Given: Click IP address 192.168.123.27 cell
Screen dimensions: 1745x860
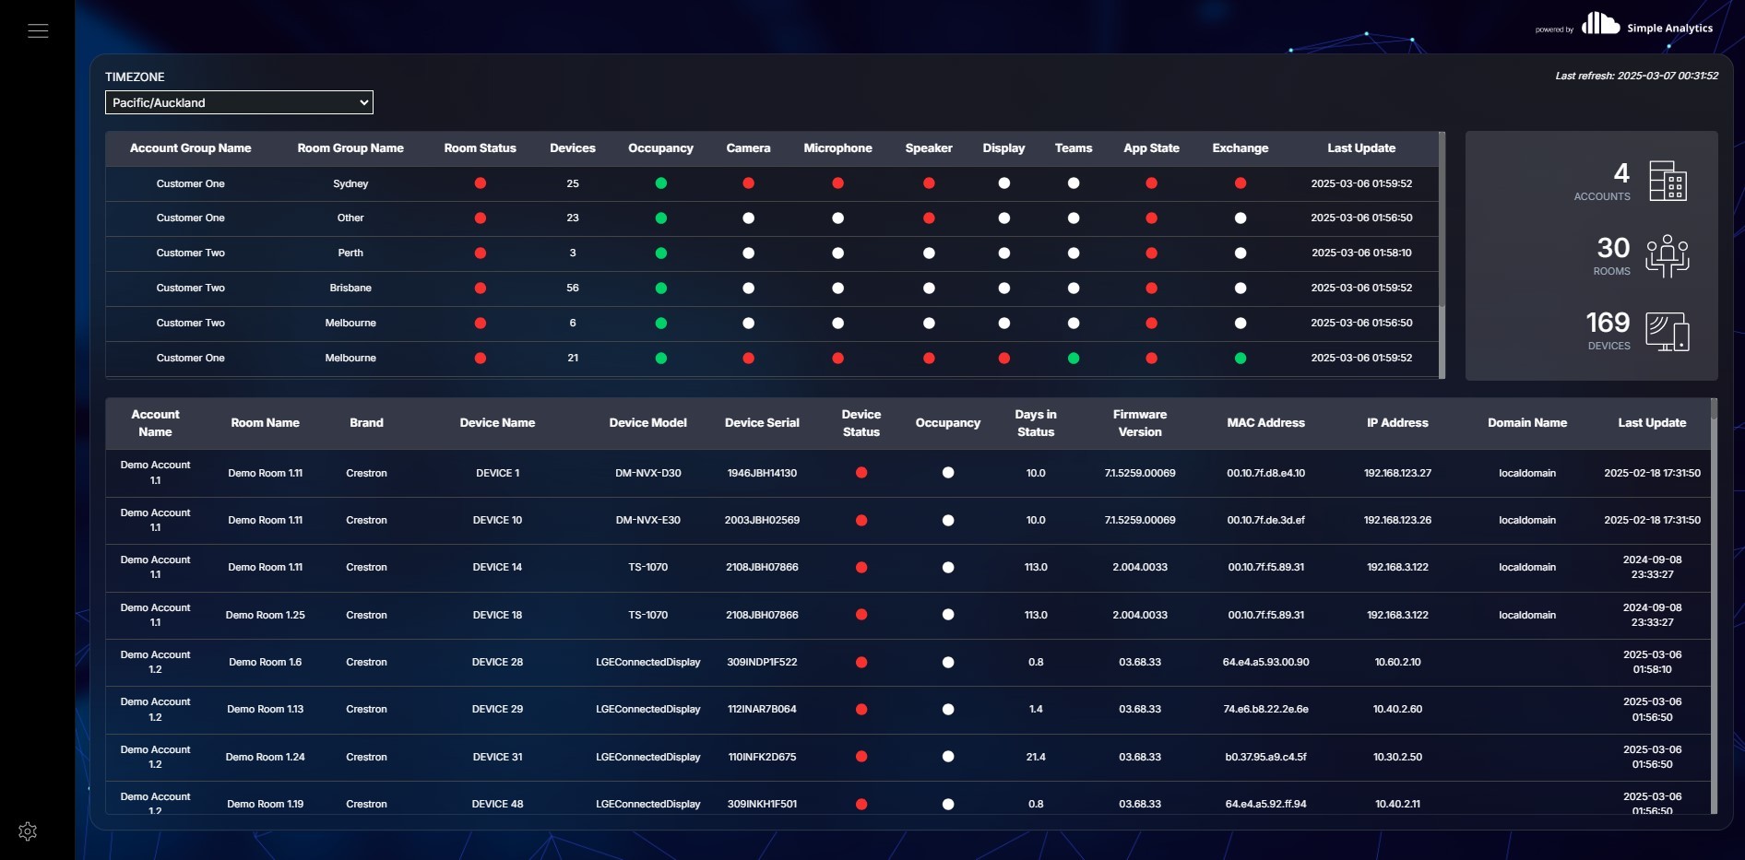Looking at the screenshot, I should (x=1397, y=474).
